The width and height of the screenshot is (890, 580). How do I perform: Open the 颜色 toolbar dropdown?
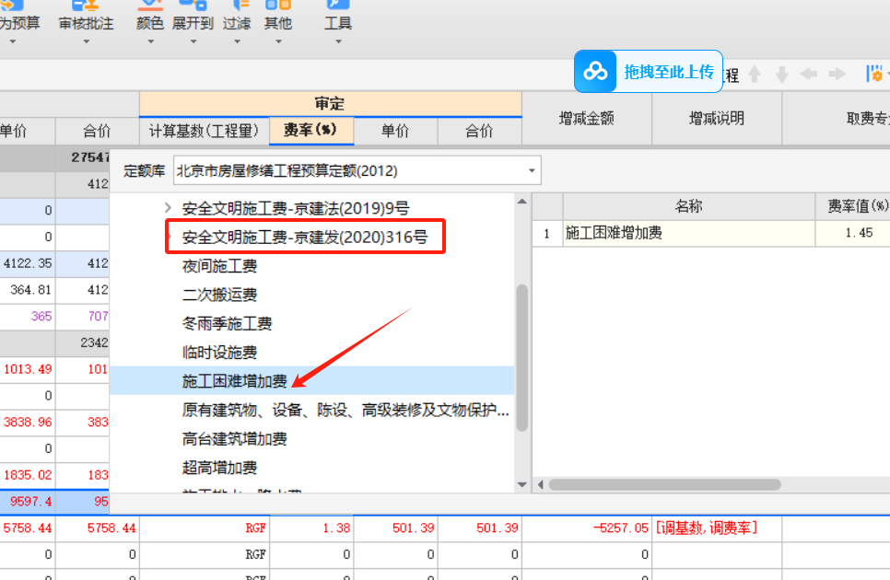tap(150, 23)
